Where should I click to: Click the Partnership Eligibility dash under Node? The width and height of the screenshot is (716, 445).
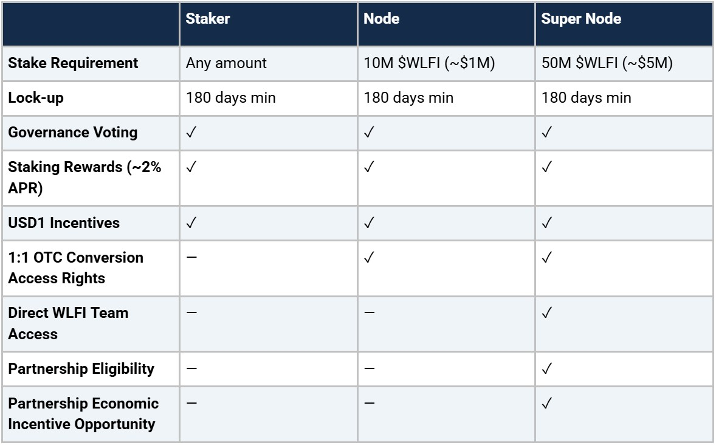pos(368,369)
